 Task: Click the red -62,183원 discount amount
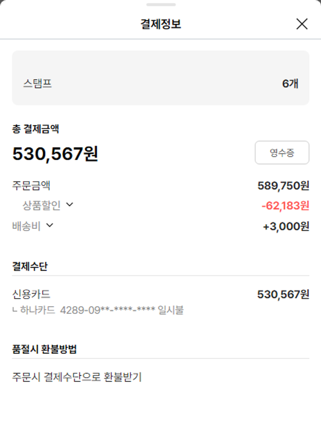tap(285, 206)
